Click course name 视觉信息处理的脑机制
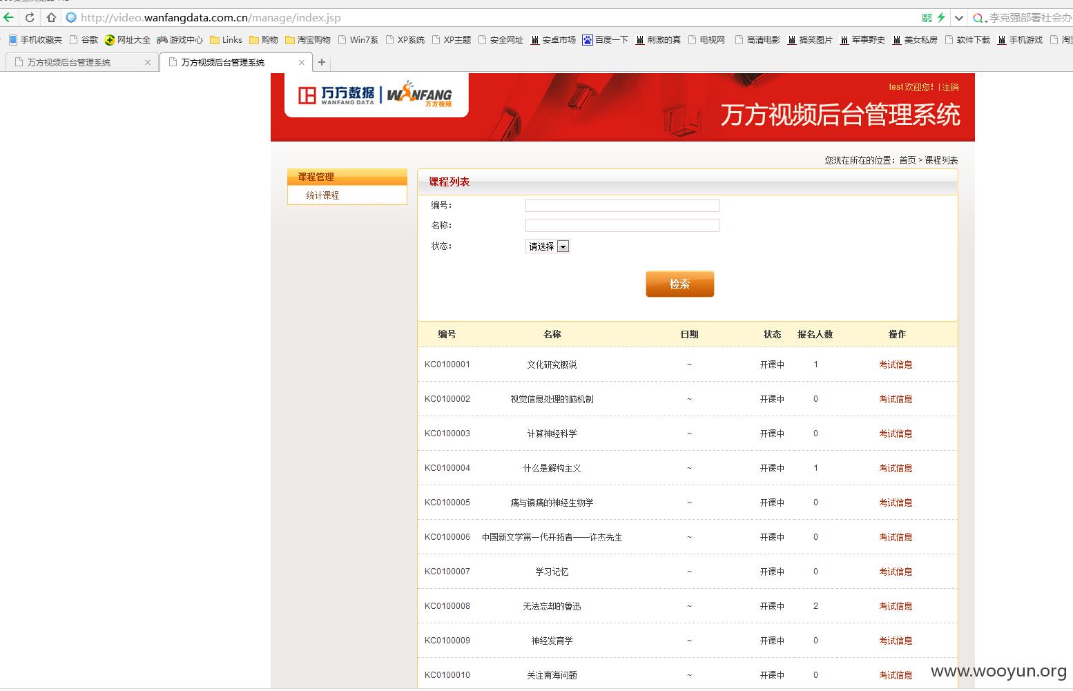The height and width of the screenshot is (691, 1073). point(552,399)
